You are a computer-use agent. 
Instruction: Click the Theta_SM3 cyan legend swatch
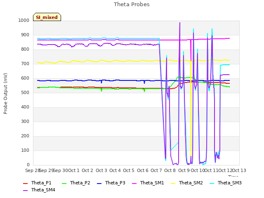(x=212, y=183)
